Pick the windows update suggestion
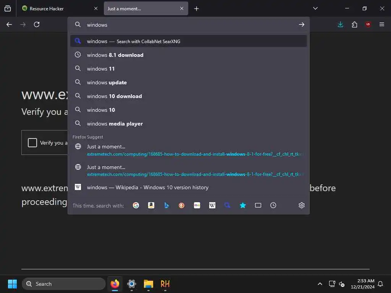The image size is (391, 293). pos(189,82)
